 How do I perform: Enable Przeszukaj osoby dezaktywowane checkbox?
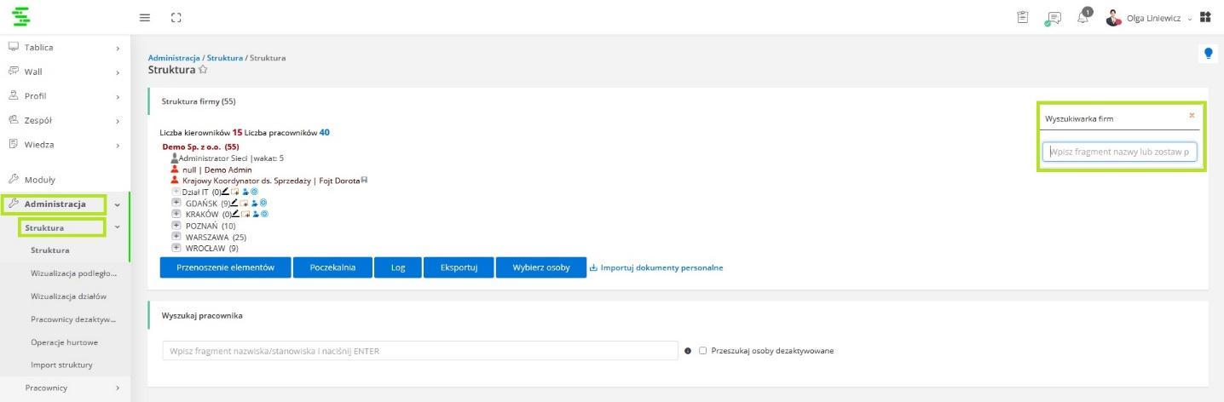[x=702, y=350]
